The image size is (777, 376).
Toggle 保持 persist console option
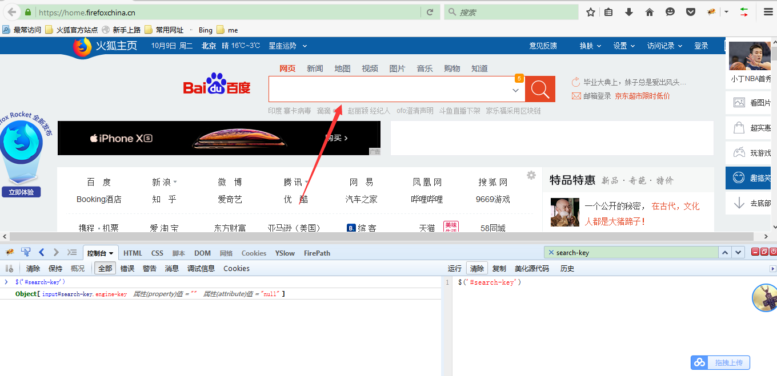(55, 268)
